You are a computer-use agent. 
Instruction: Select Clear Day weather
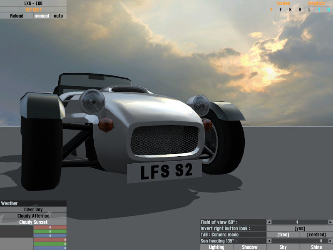point(33,210)
